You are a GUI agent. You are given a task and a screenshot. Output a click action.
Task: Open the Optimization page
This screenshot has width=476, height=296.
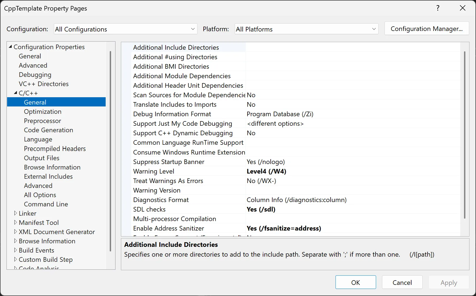point(42,112)
